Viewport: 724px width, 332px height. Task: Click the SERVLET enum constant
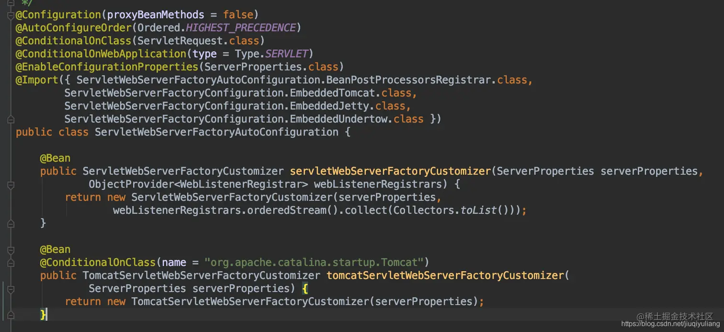286,54
